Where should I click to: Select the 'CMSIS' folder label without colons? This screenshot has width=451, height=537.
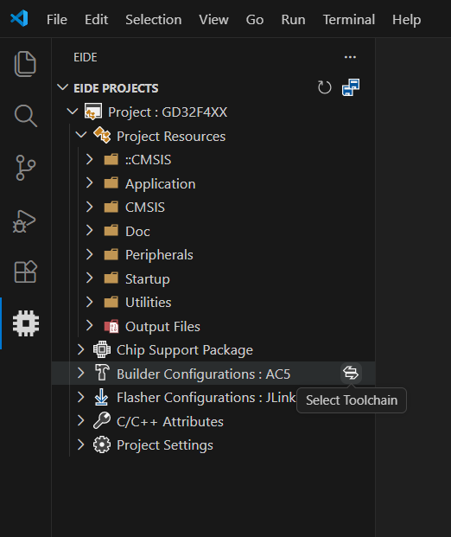pos(145,208)
